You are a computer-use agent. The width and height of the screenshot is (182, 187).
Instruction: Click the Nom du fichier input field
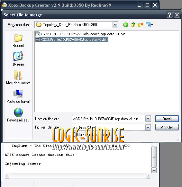tap(109, 119)
